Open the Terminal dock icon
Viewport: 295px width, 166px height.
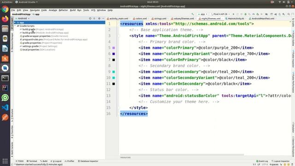(5, 78)
